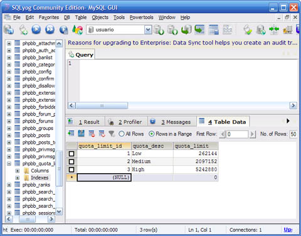The height and width of the screenshot is (236, 301).
Task: Click the tab strip right scroll arrow
Action: (288, 121)
